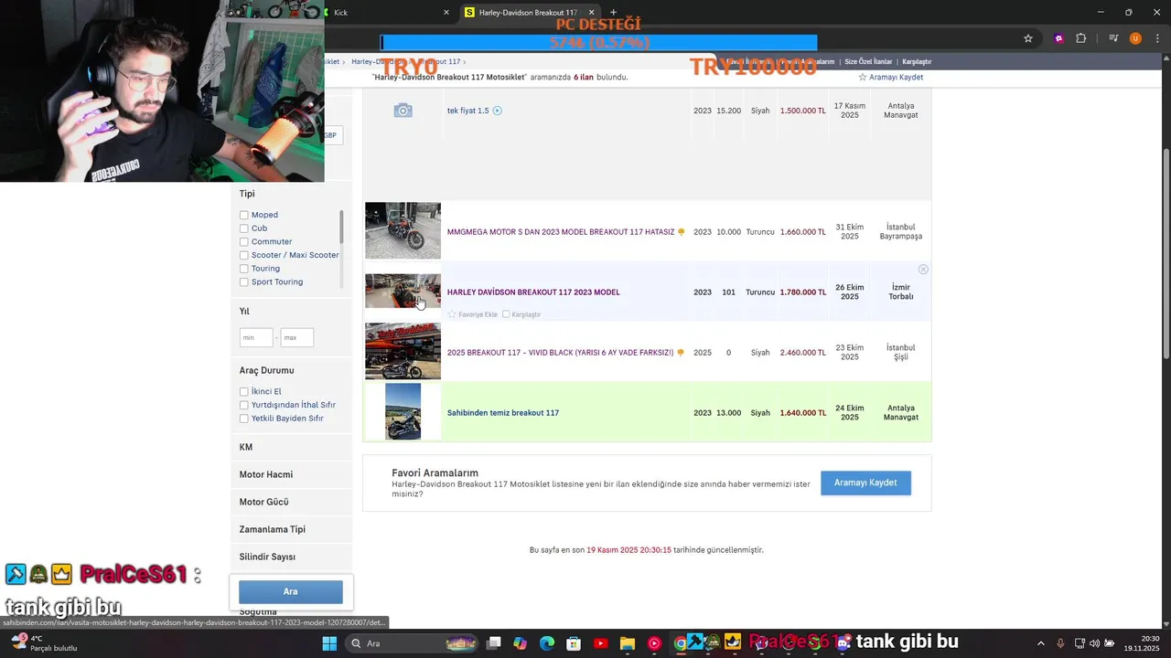This screenshot has width=1171, height=658.
Task: Click the Aramayı Kaydet link at top
Action: pos(896,78)
